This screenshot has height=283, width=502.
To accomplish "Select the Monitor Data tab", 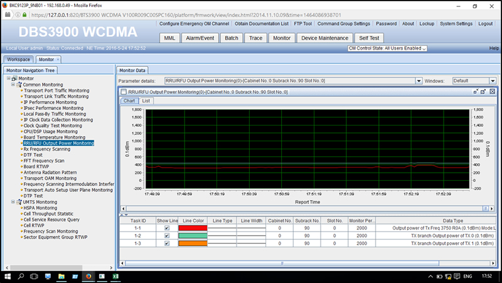I will click(132, 70).
